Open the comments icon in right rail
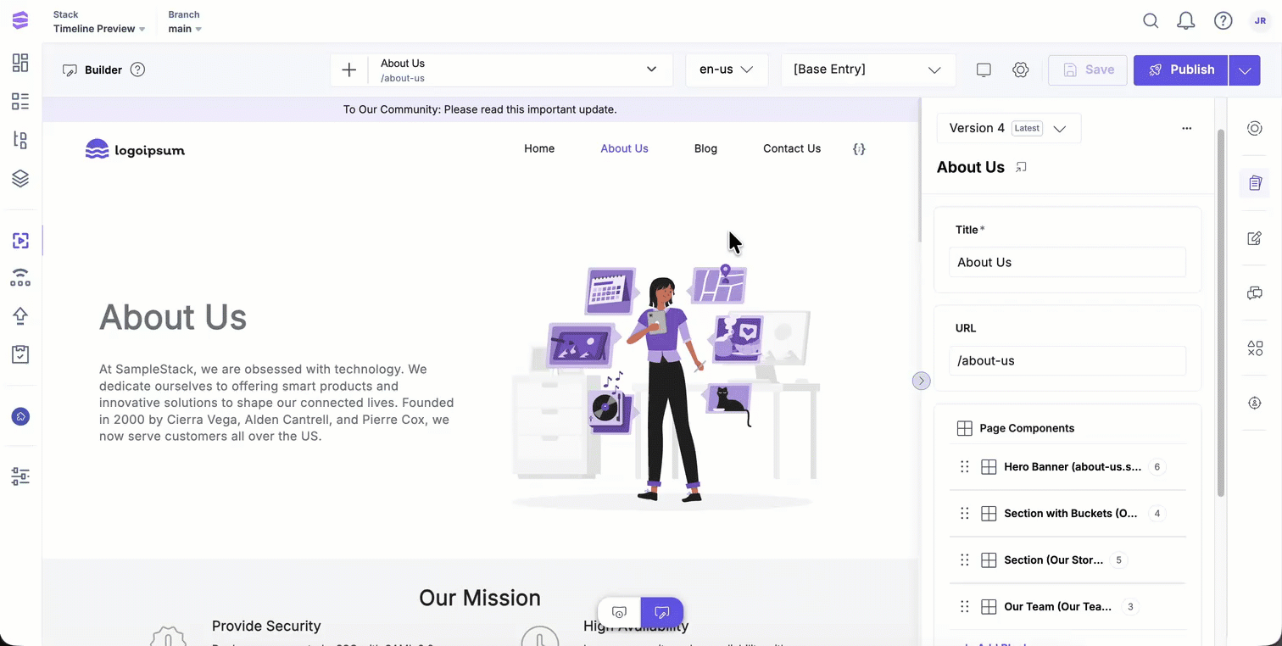 1255,293
